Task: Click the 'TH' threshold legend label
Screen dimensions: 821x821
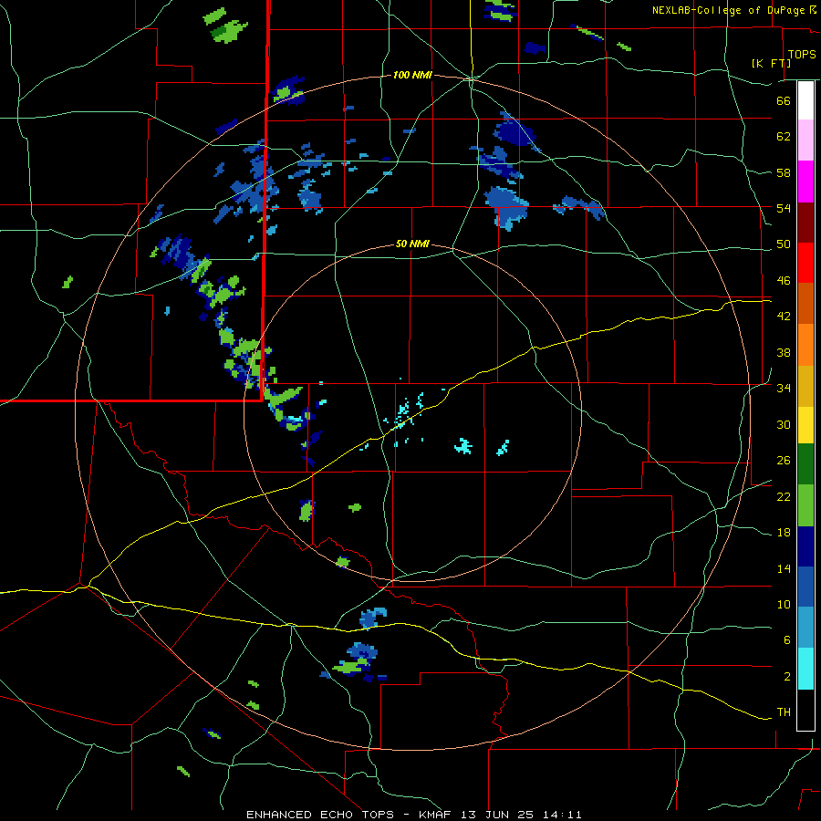Action: 784,712
